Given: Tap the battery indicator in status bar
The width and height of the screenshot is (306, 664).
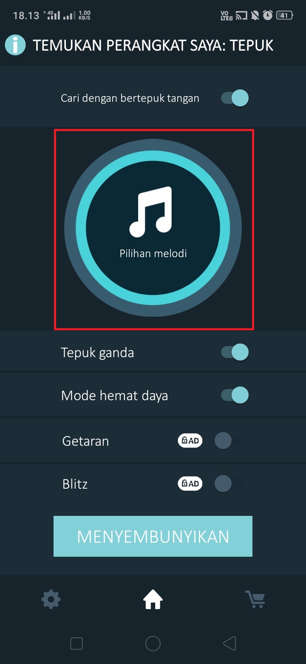Looking at the screenshot, I should pyautogui.click(x=284, y=16).
